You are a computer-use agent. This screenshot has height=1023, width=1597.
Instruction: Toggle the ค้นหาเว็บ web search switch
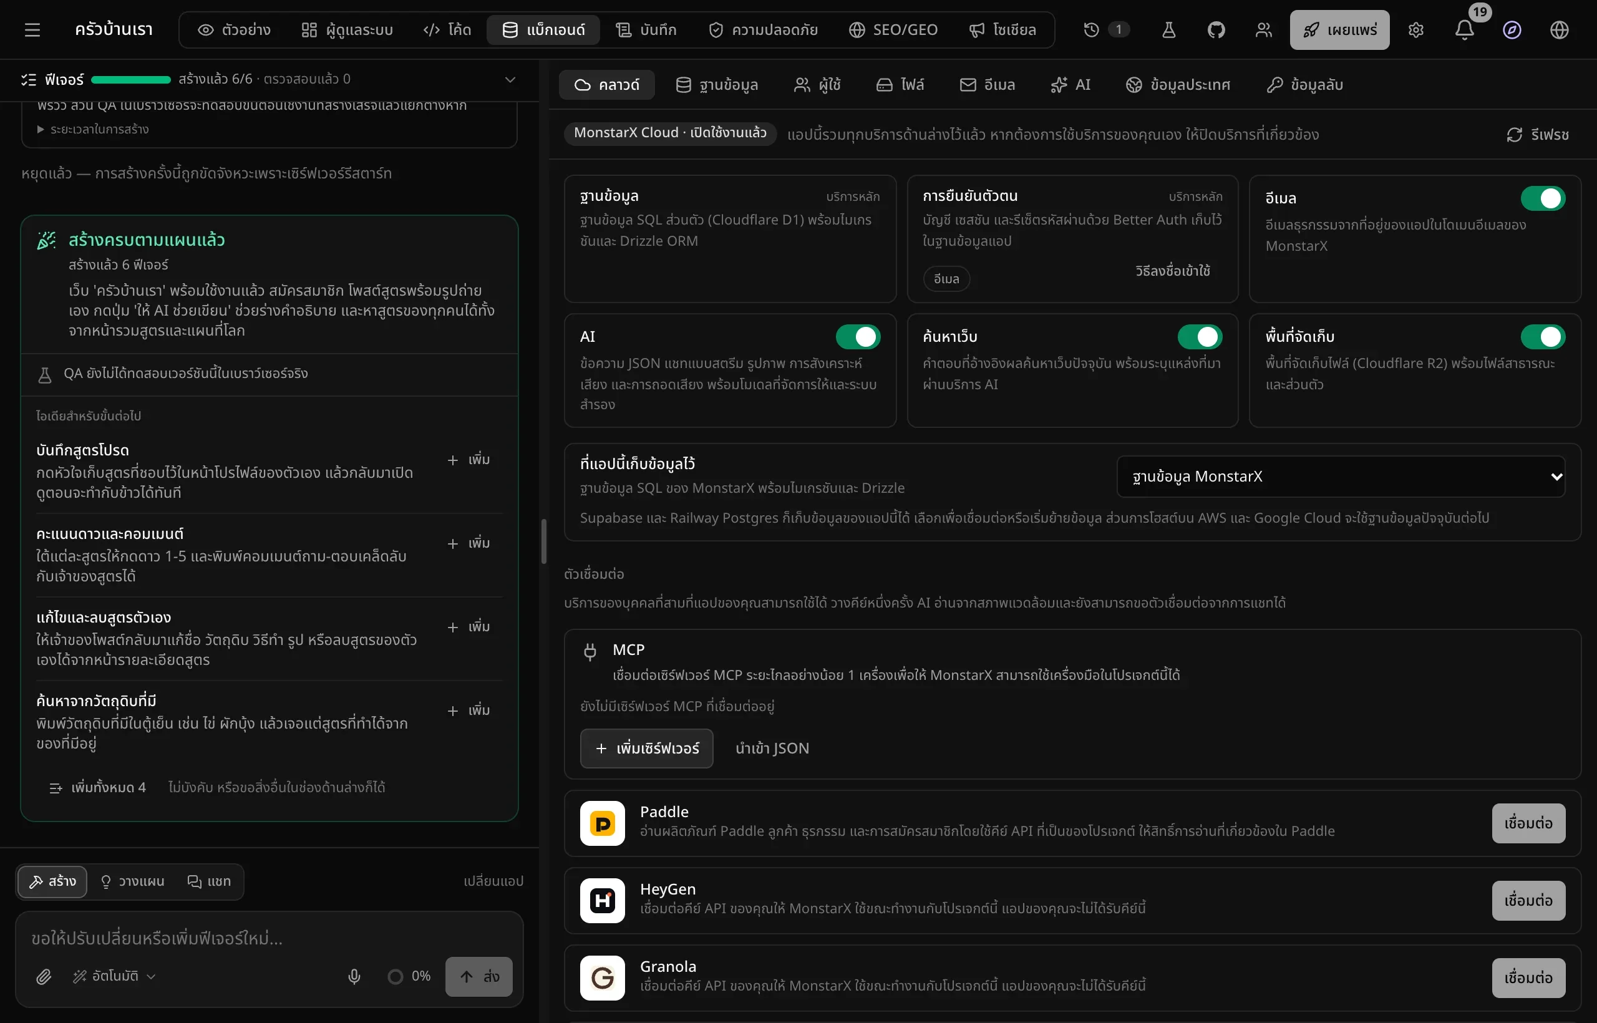(x=1200, y=337)
